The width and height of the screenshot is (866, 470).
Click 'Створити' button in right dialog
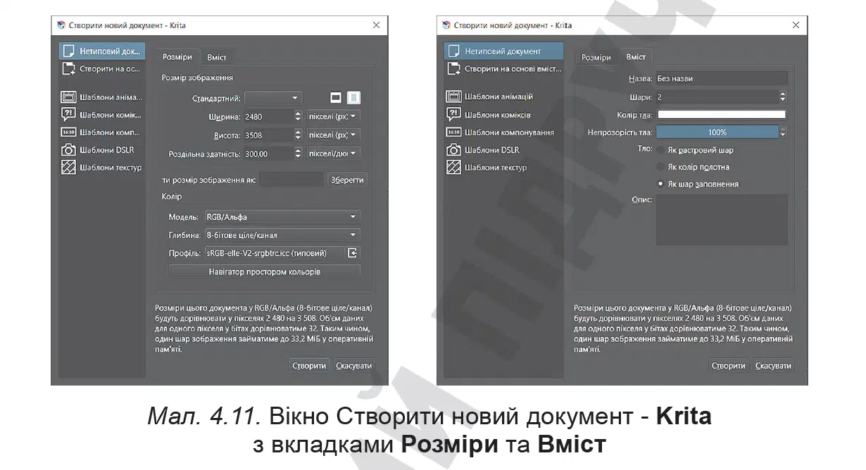tap(729, 366)
